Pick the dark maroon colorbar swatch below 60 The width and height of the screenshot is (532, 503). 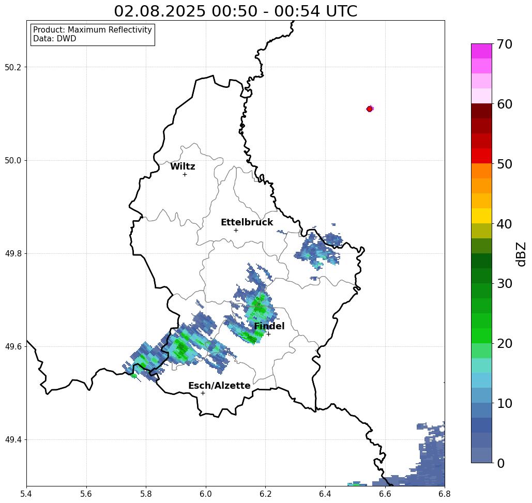[481, 111]
